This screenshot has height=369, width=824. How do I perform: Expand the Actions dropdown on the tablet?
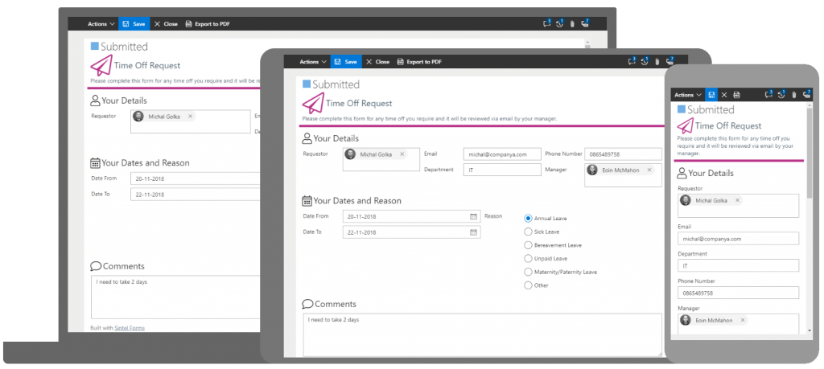click(313, 62)
